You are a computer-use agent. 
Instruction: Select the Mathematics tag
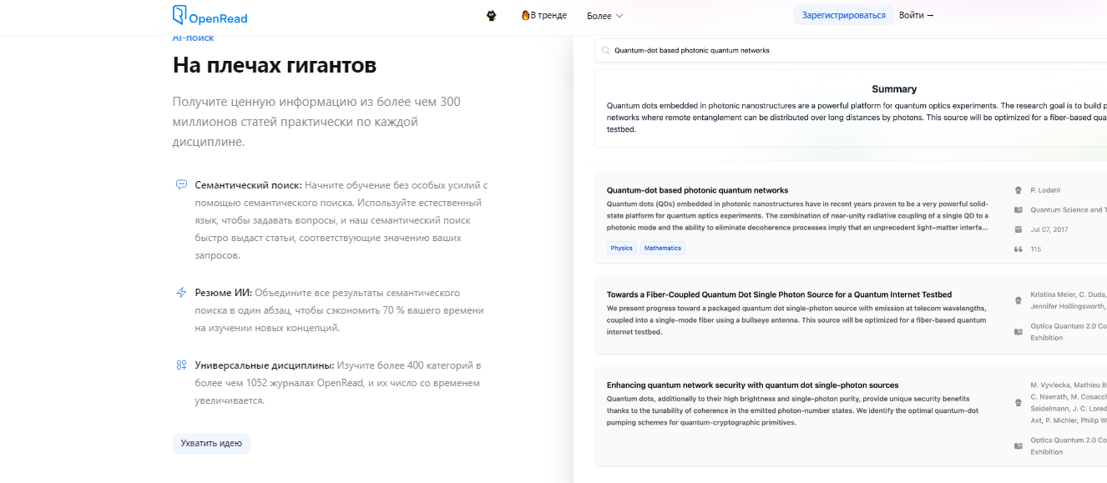tap(662, 248)
